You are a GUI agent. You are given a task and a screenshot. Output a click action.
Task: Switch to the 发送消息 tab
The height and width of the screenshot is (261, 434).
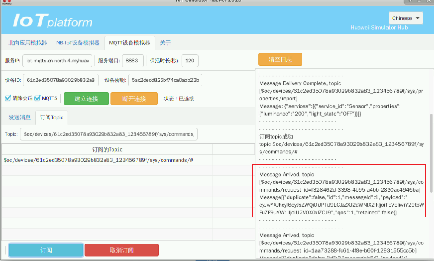[x=20, y=117]
